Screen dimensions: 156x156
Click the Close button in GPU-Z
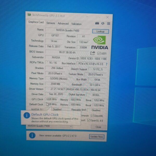tap(98, 127)
